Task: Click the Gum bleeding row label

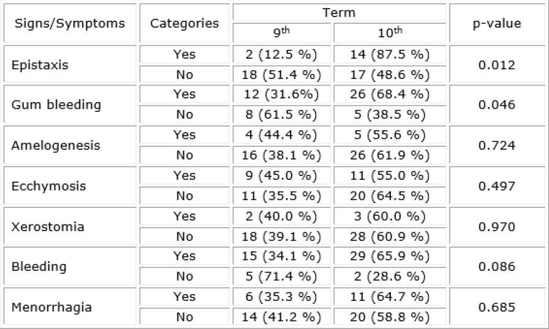Action: tap(56, 105)
